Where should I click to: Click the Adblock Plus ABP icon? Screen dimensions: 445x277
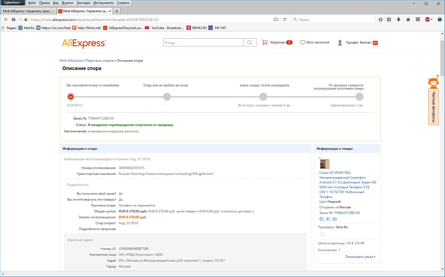pyautogui.click(x=428, y=19)
